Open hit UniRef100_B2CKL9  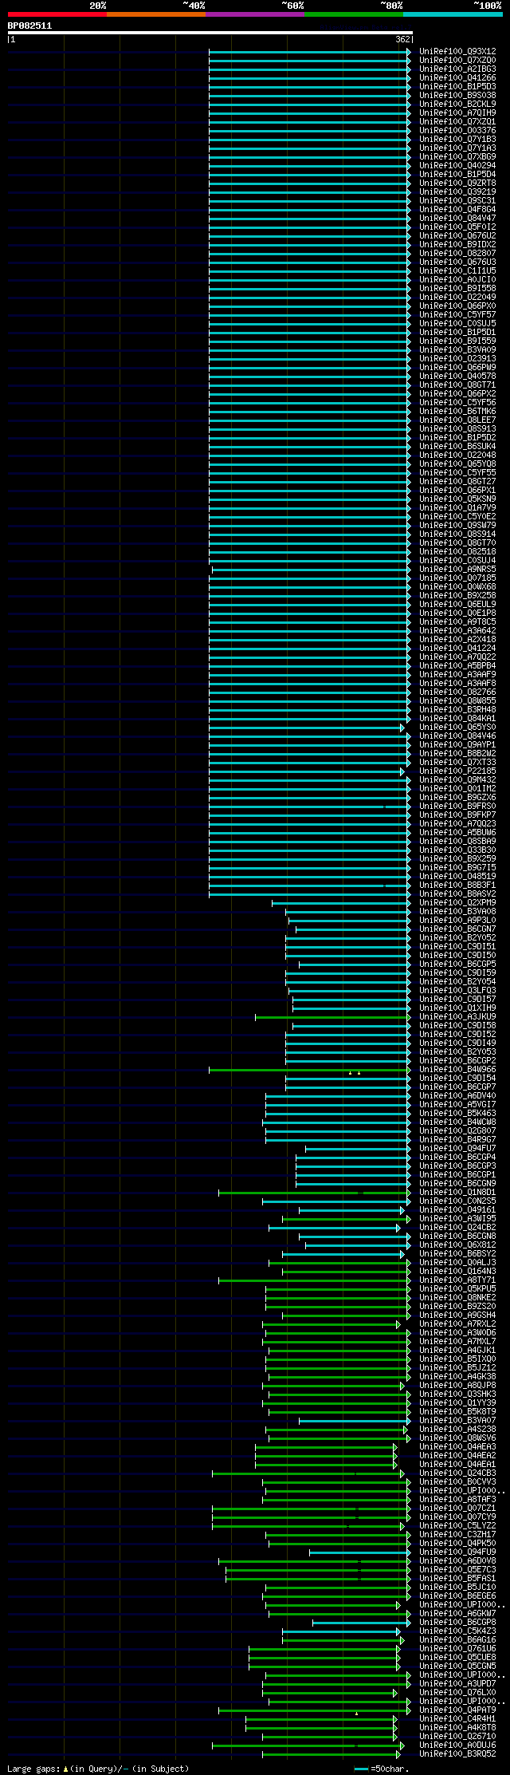pyautogui.click(x=457, y=105)
